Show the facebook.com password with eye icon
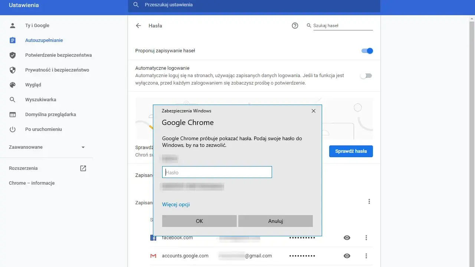Viewport: 475px width, 267px height. (347, 238)
